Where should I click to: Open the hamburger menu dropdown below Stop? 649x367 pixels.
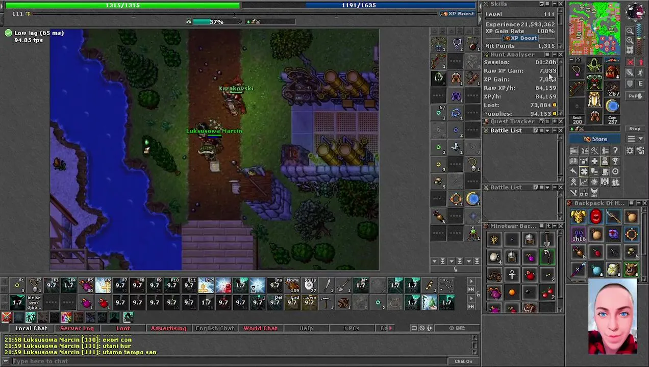(x=635, y=138)
